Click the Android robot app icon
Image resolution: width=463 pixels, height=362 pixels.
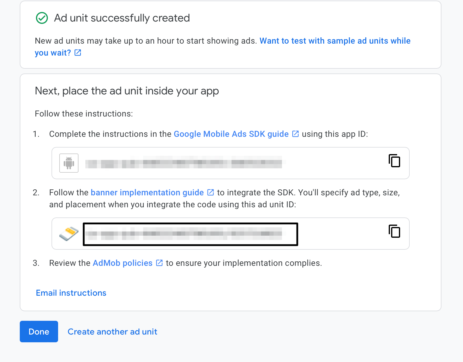pos(69,163)
